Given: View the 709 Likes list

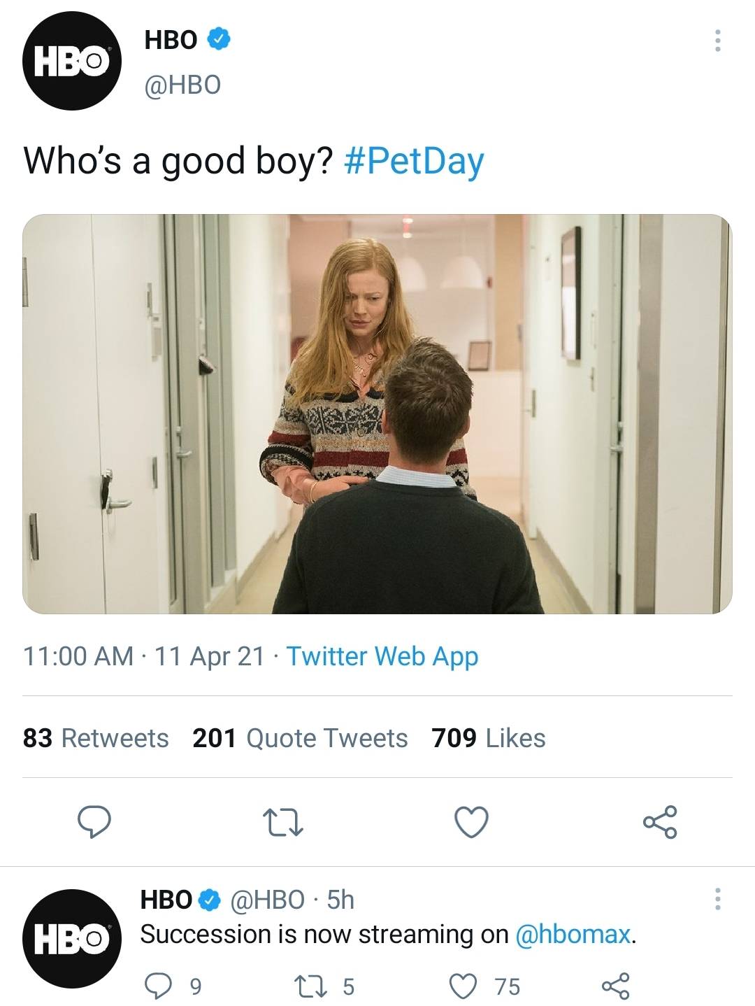Looking at the screenshot, I should [489, 737].
